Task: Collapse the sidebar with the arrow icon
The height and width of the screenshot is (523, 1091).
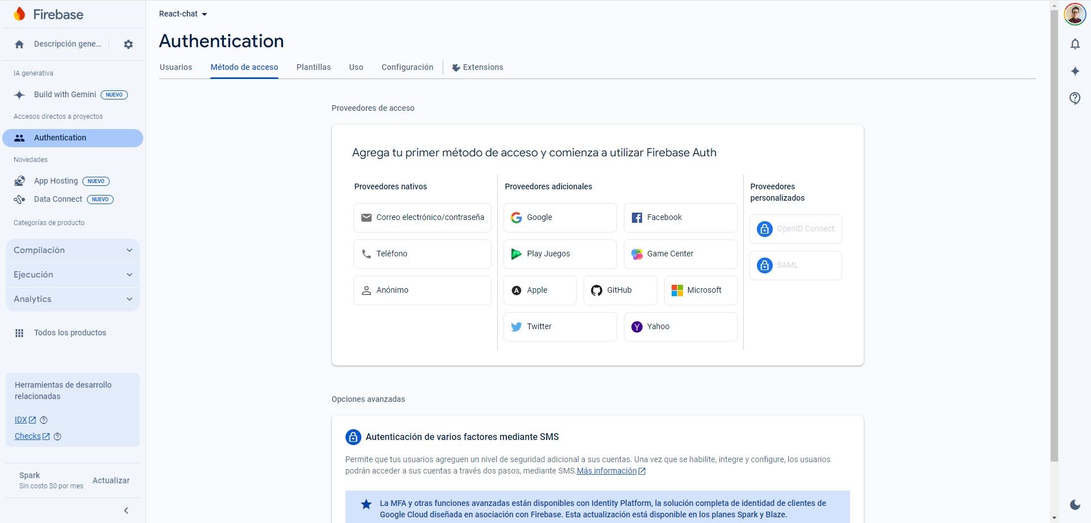Action: [x=126, y=510]
